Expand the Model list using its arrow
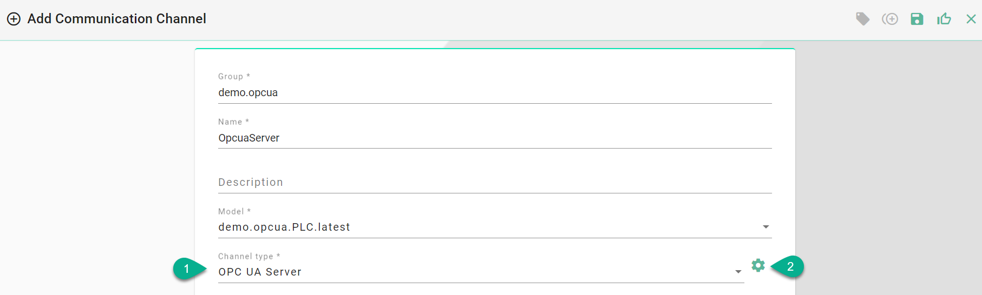Screen dimensions: 982x295 (765, 227)
